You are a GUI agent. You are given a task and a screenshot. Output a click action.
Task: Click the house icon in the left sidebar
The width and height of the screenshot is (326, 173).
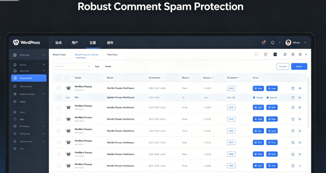pos(15,55)
